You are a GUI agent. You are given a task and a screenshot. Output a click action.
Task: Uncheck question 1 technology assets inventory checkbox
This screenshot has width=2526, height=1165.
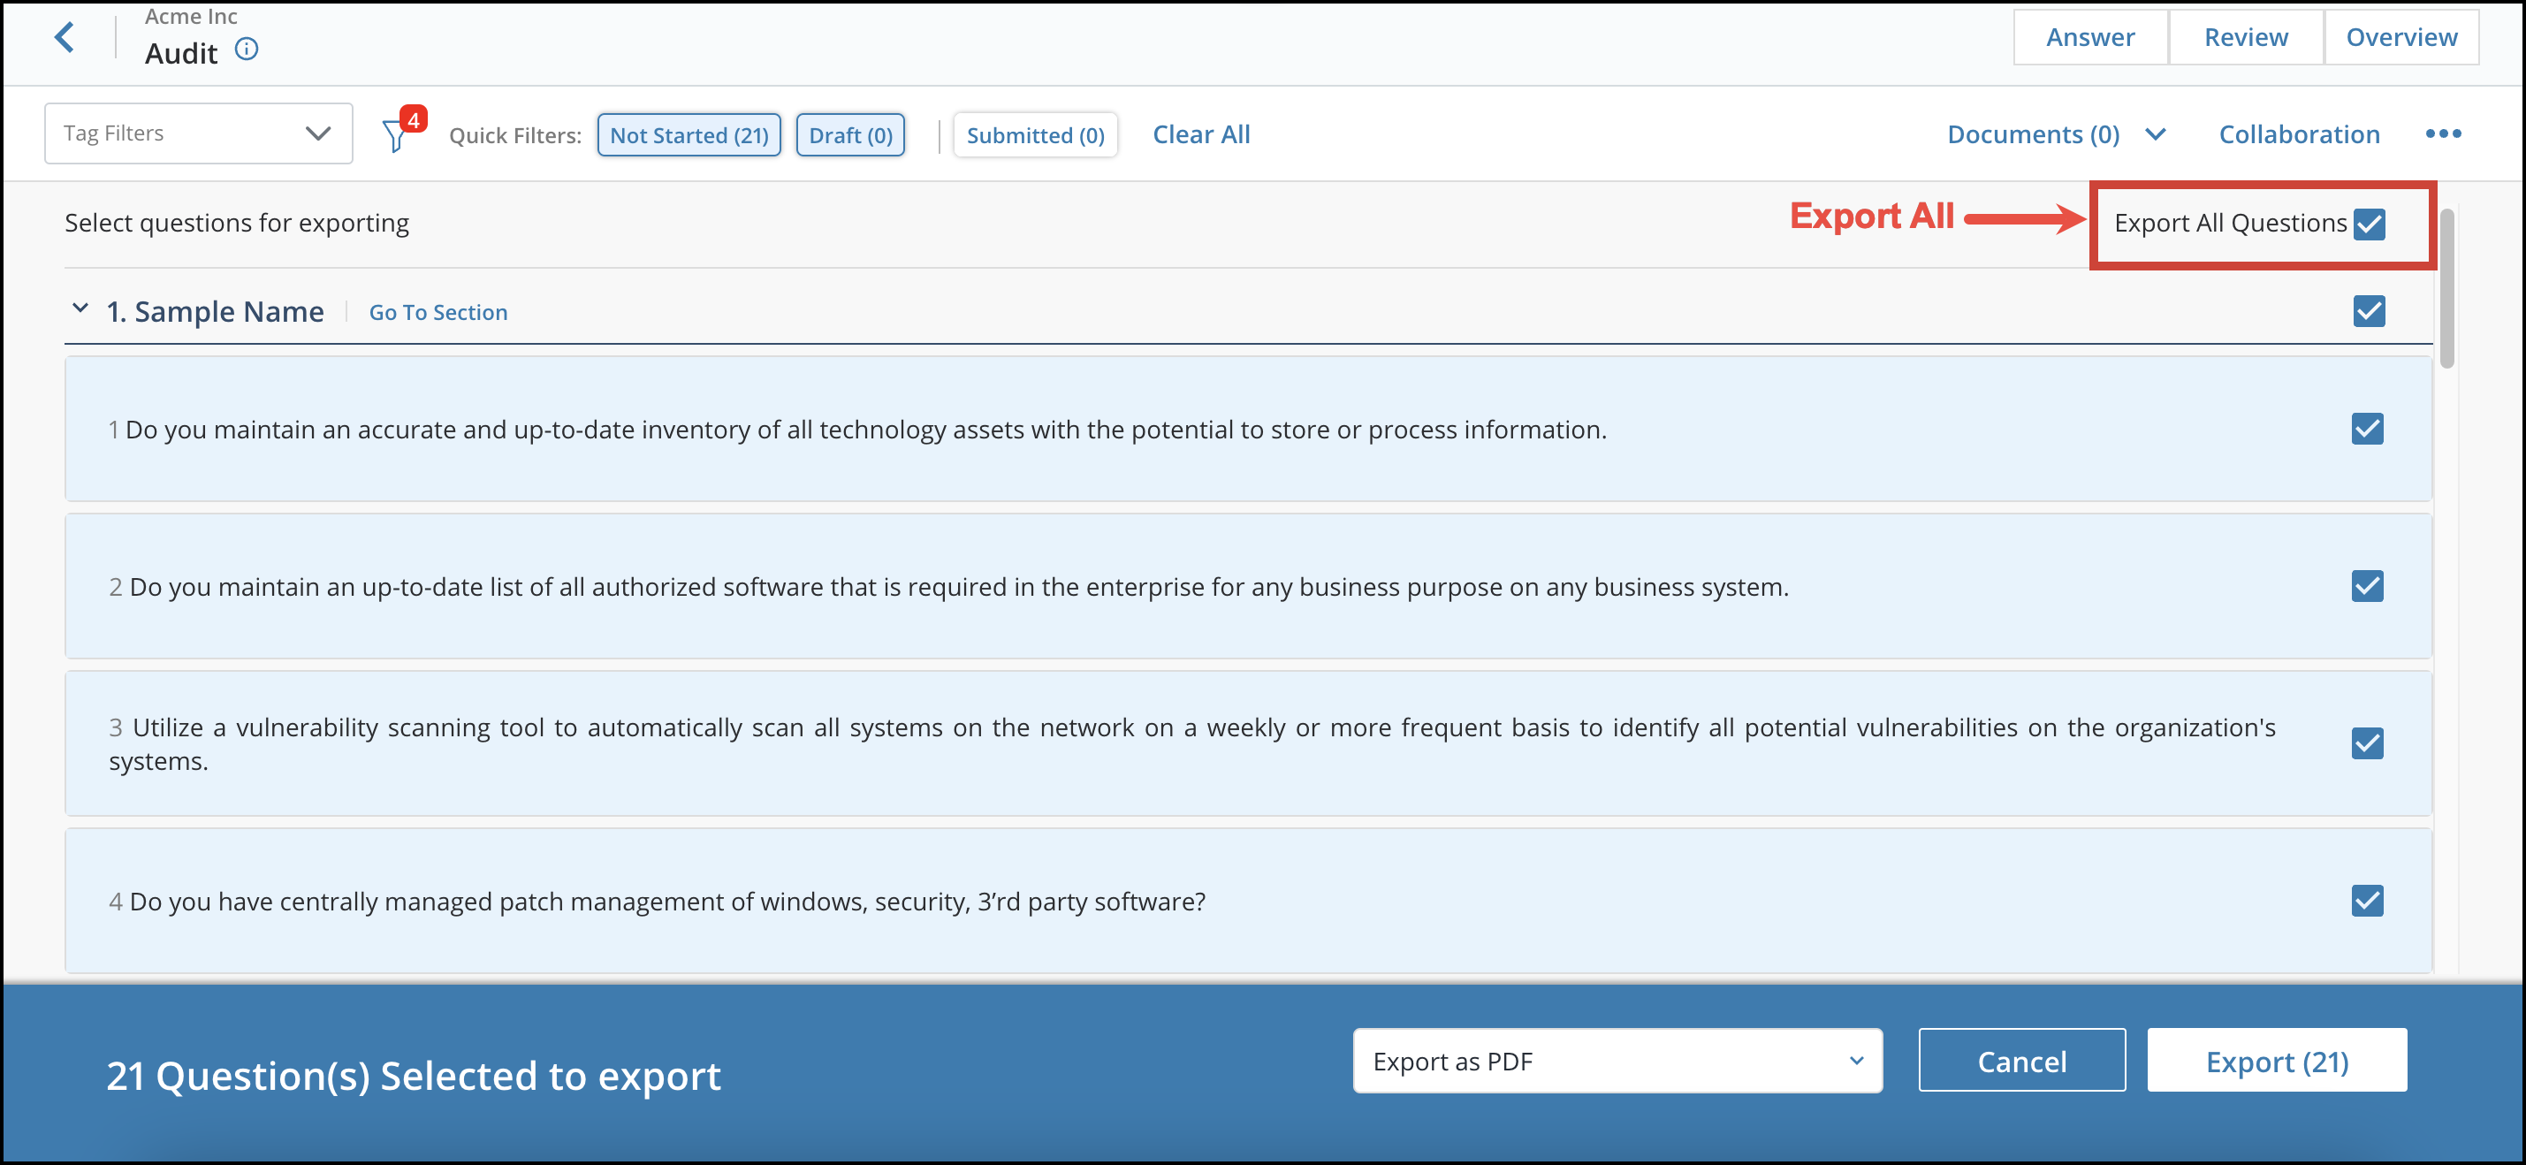[x=2367, y=429]
